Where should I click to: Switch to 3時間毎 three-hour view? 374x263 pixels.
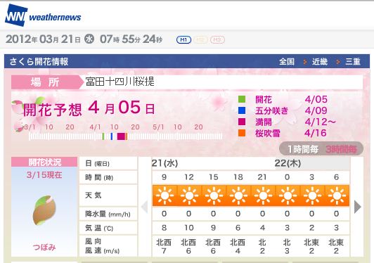342,149
